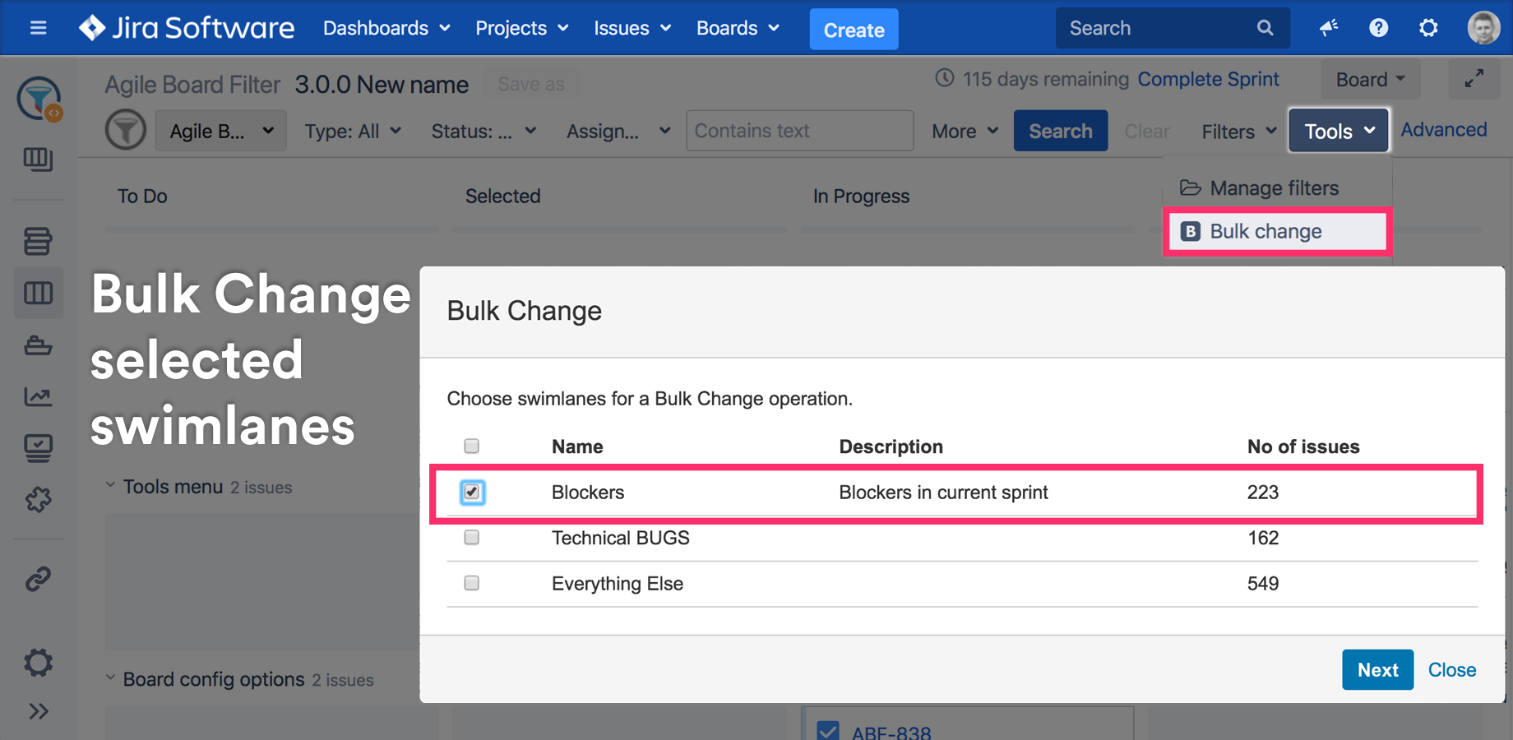Open the feedback megaphone icon
Viewport: 1513px width, 740px height.
(x=1329, y=27)
